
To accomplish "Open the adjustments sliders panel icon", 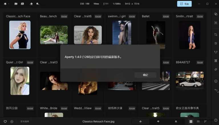I will [216, 43].
